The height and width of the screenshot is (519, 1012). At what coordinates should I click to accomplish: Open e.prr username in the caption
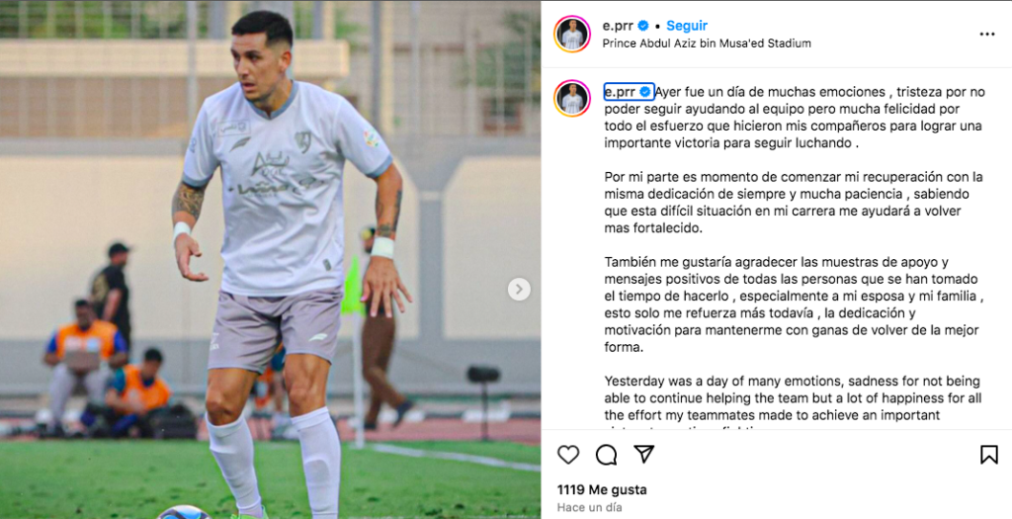coord(620,92)
